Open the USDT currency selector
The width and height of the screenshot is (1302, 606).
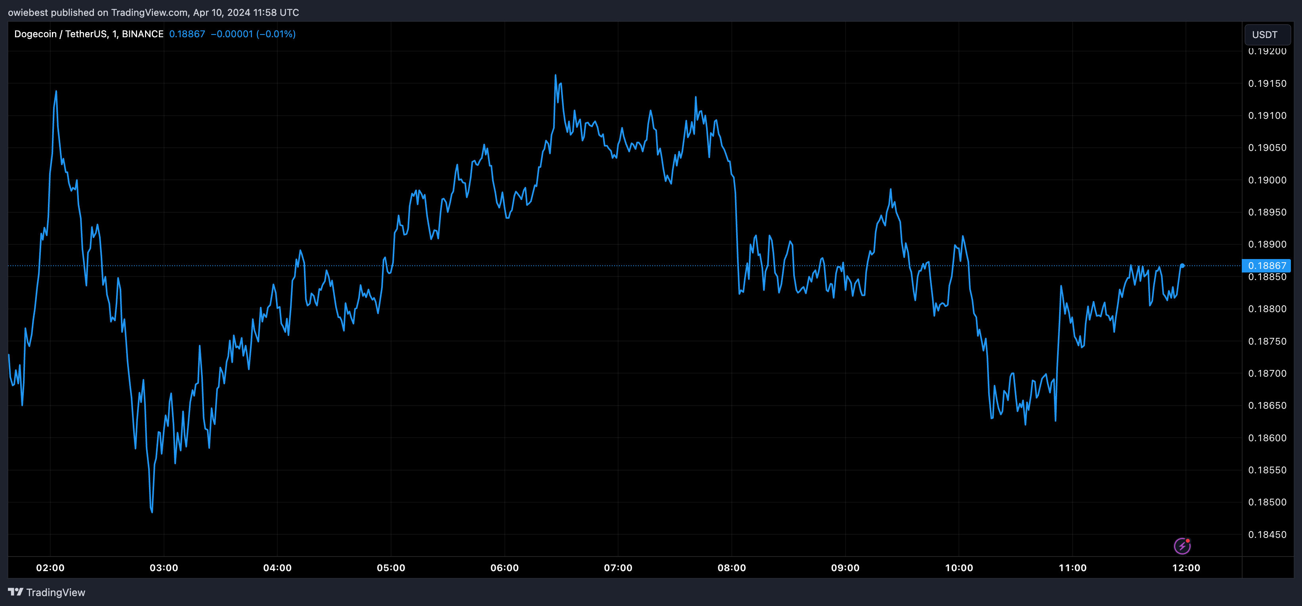[x=1267, y=35]
